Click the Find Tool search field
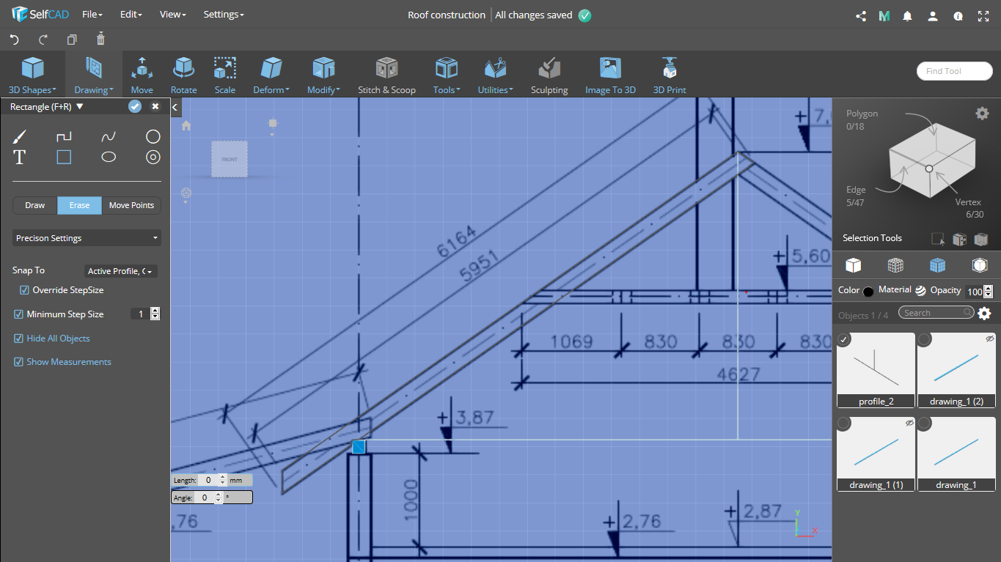This screenshot has height=562, width=1001. pyautogui.click(x=954, y=71)
